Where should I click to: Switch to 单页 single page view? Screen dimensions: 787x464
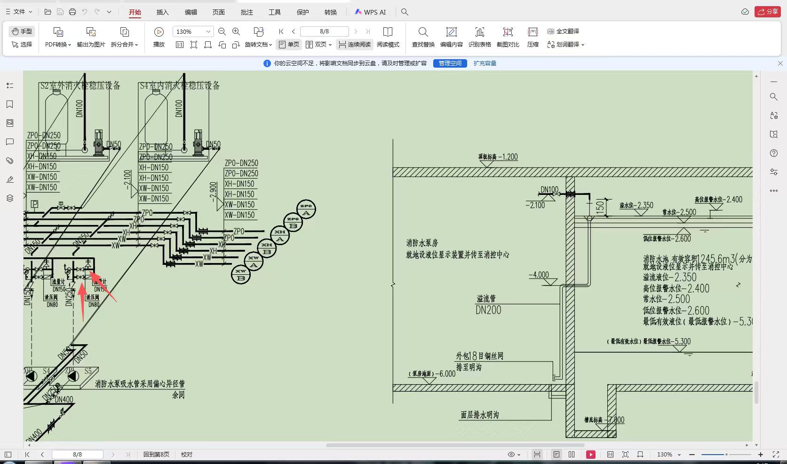(289, 45)
